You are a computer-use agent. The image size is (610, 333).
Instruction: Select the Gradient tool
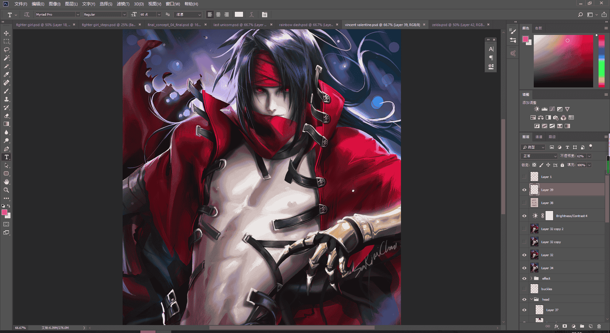point(6,124)
